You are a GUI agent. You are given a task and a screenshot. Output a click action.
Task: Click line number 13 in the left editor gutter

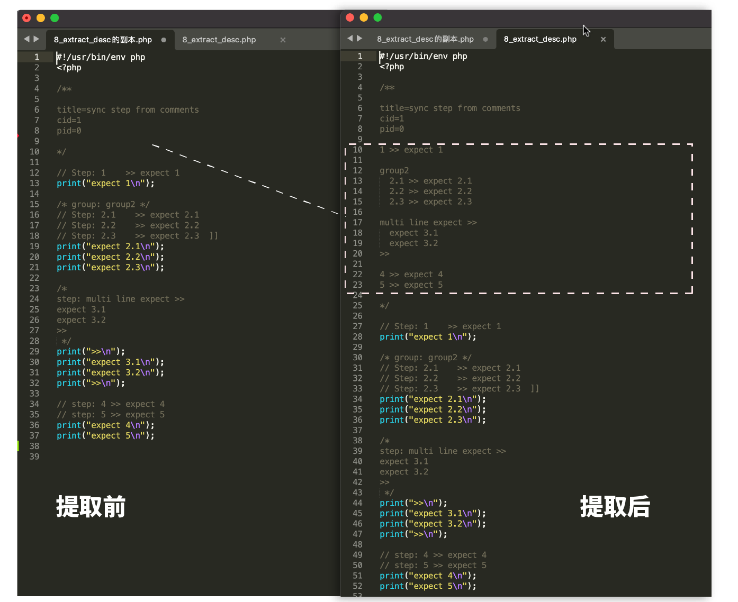tap(34, 184)
